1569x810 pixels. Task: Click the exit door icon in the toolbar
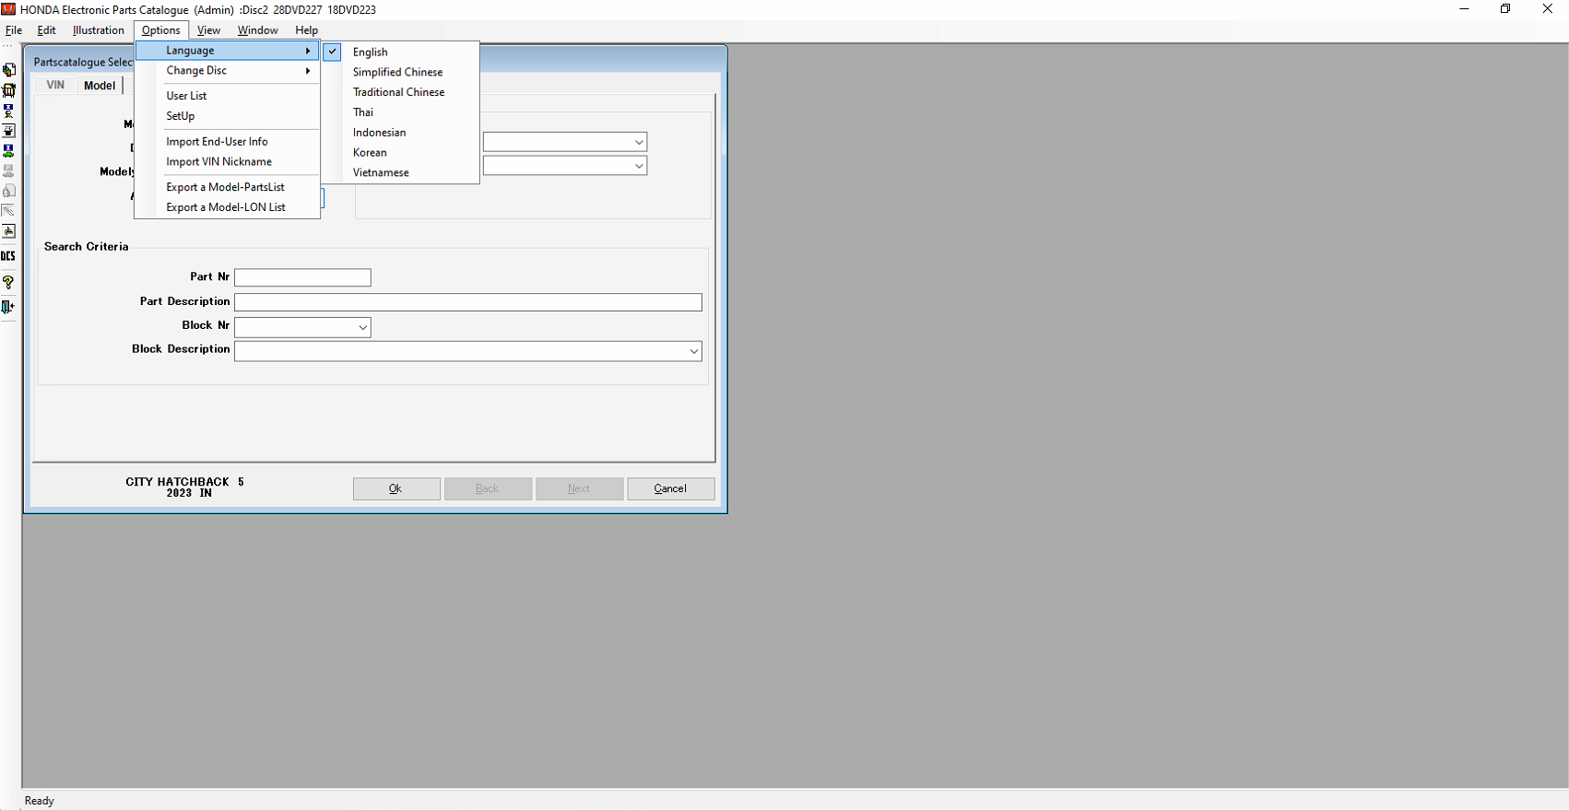tap(8, 307)
